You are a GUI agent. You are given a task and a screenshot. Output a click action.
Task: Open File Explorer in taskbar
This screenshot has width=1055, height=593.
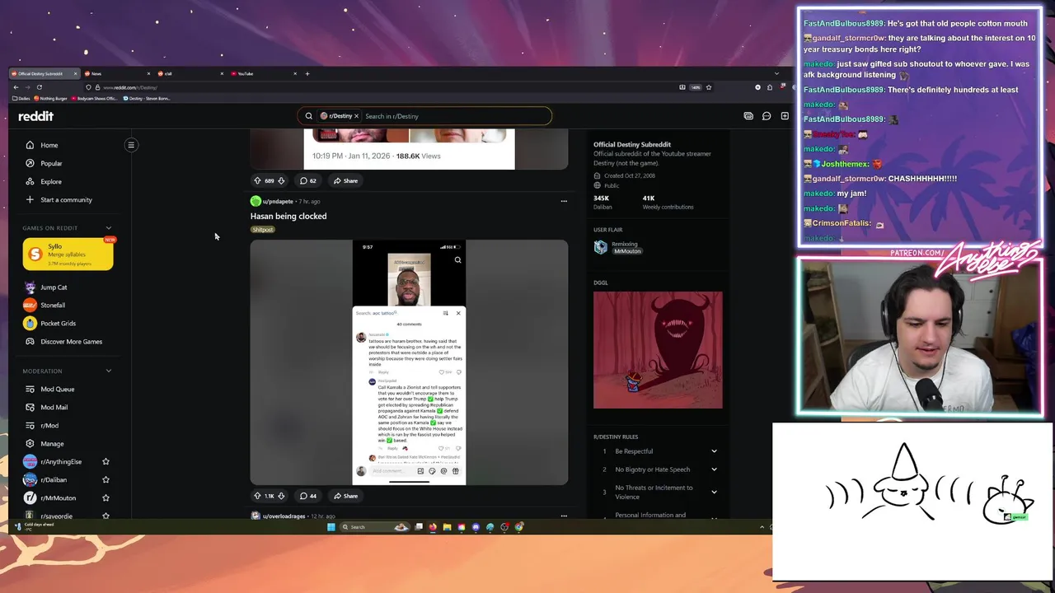point(447,527)
